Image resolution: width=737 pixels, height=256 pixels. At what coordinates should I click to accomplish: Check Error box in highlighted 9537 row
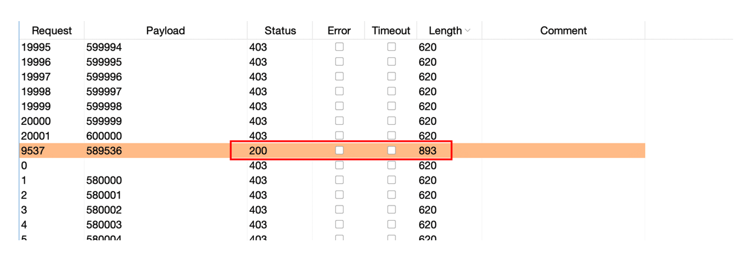(339, 150)
